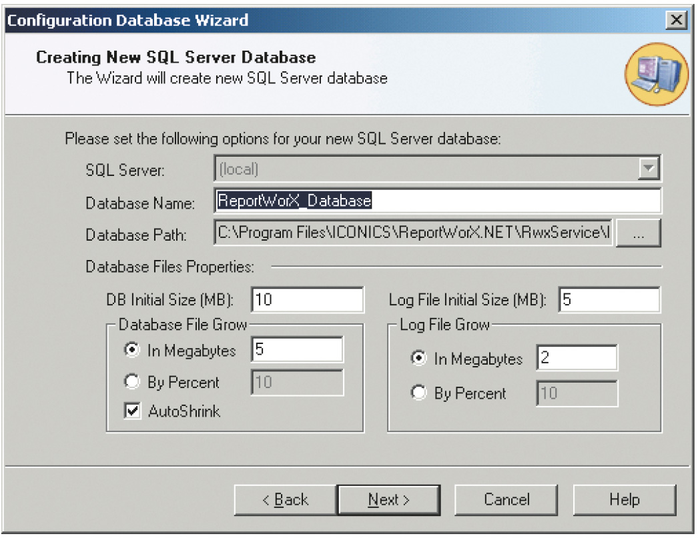
Task: Click the Database Name input field
Action: [438, 201]
